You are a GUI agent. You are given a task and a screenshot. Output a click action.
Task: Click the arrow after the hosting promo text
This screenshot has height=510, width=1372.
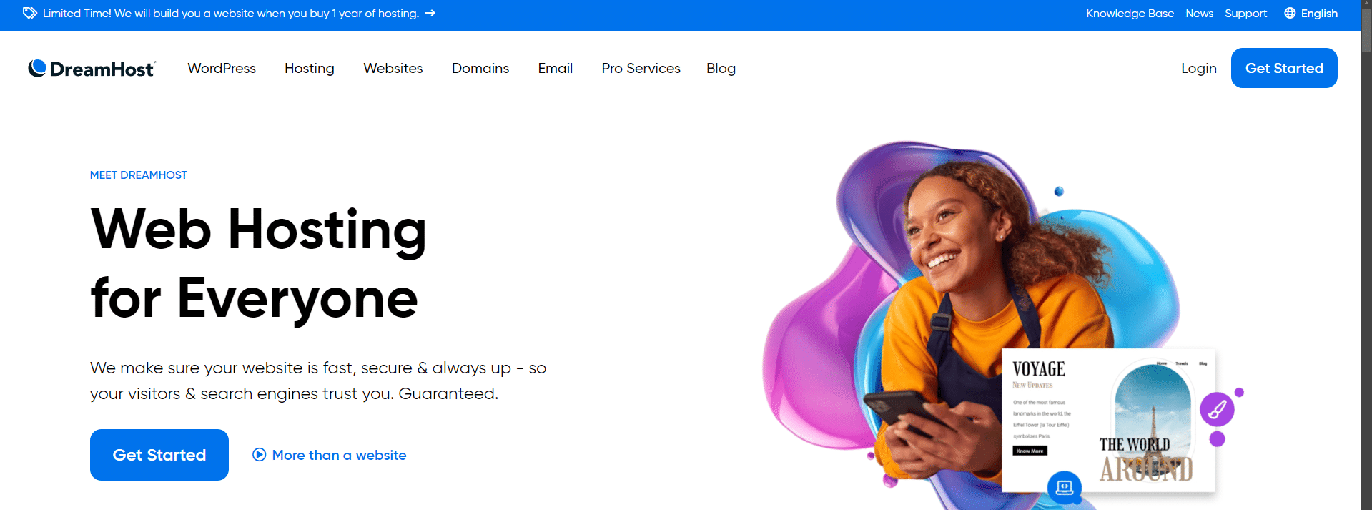tap(430, 13)
